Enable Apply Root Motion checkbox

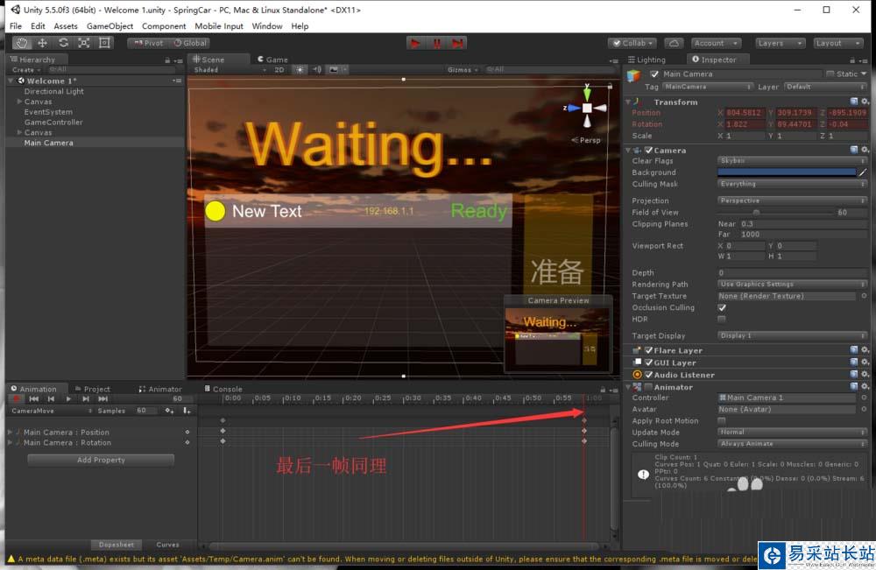(x=722, y=420)
